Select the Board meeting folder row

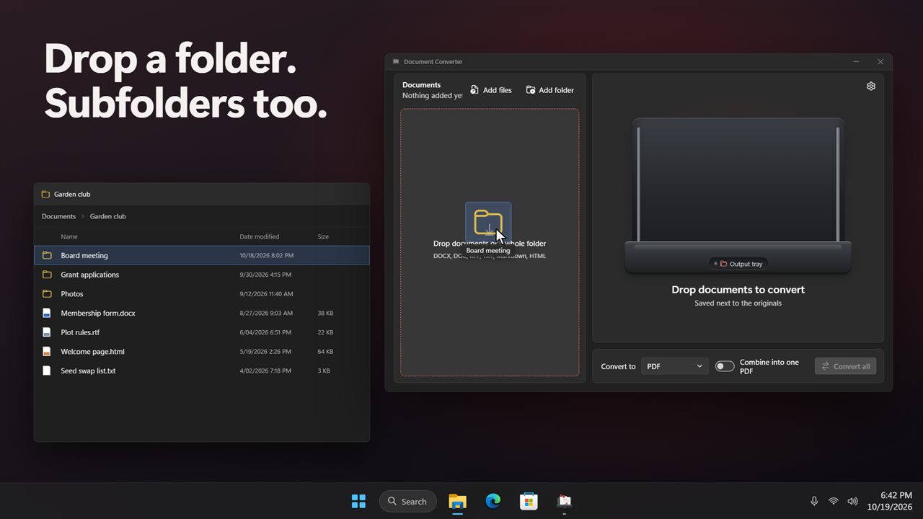coord(202,255)
